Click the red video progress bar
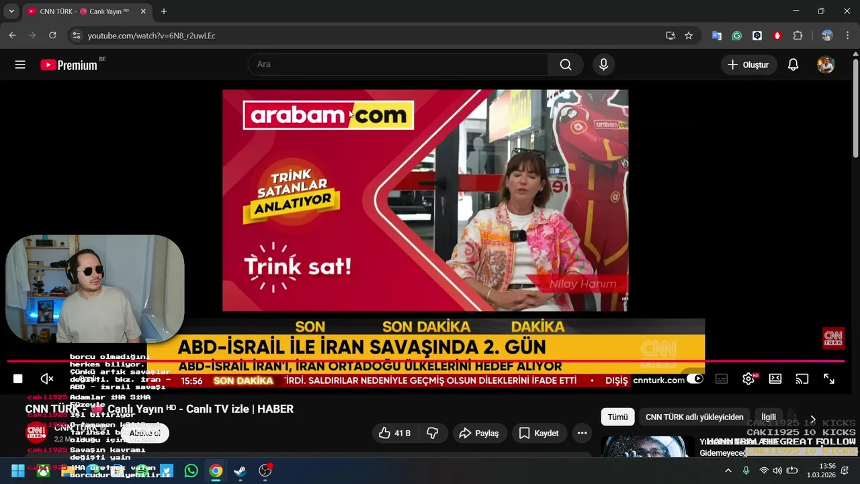 [425, 362]
